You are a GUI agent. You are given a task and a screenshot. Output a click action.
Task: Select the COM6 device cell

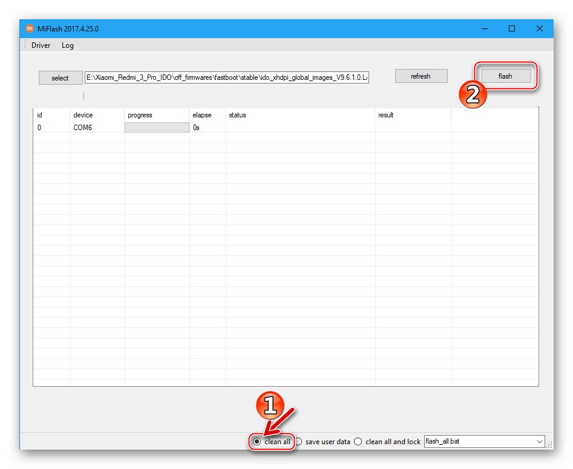97,128
